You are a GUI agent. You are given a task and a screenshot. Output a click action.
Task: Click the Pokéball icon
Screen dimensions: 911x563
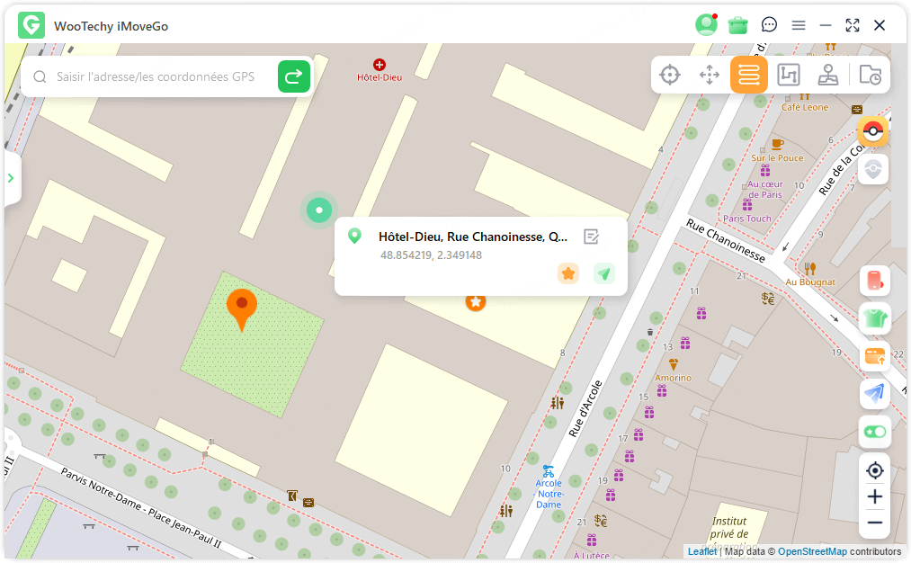pyautogui.click(x=873, y=131)
